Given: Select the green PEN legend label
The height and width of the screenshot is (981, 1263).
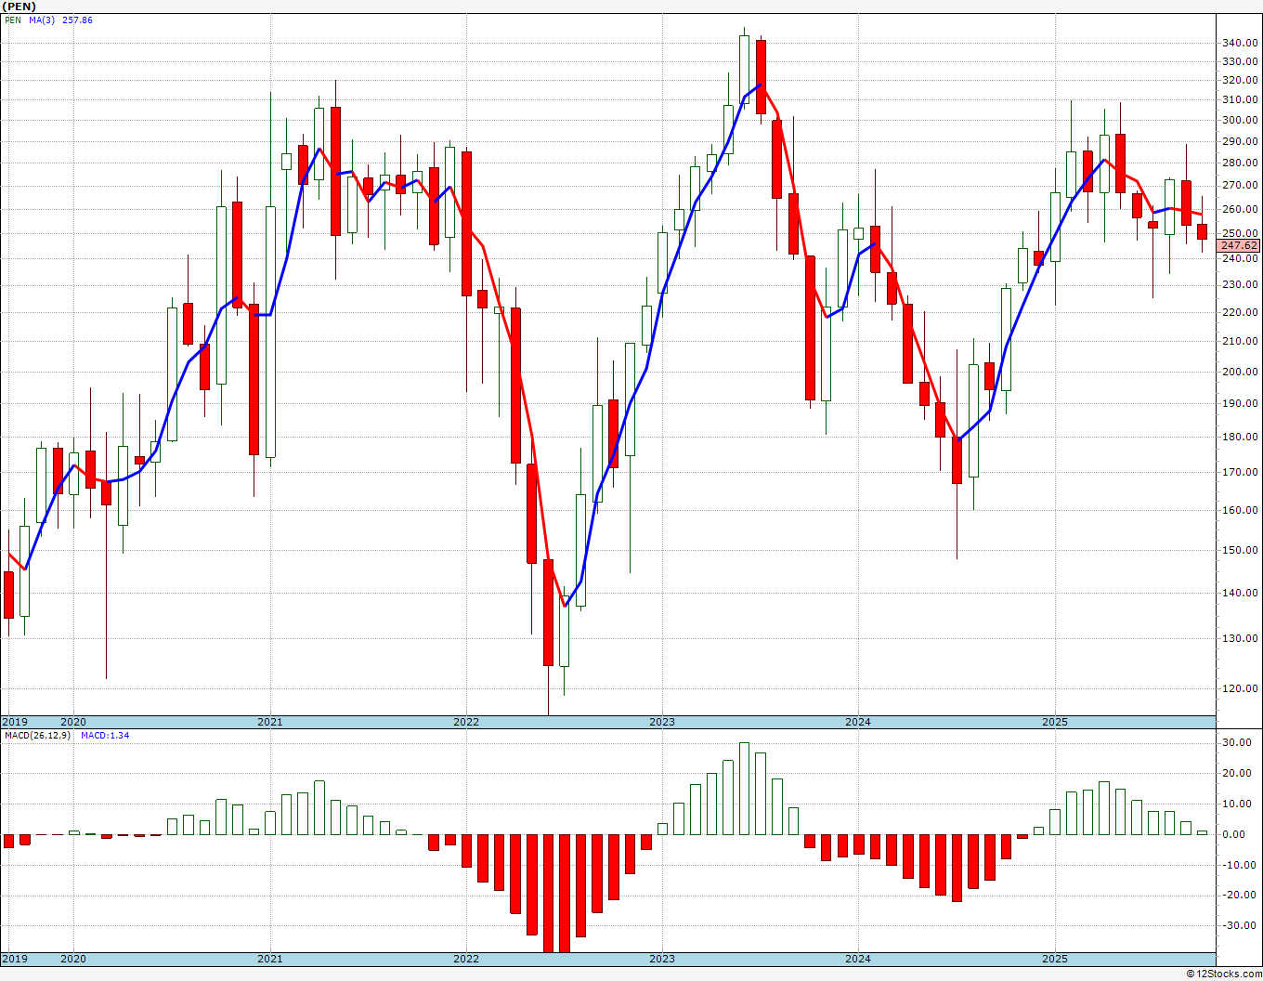Looking at the screenshot, I should 13,20.
